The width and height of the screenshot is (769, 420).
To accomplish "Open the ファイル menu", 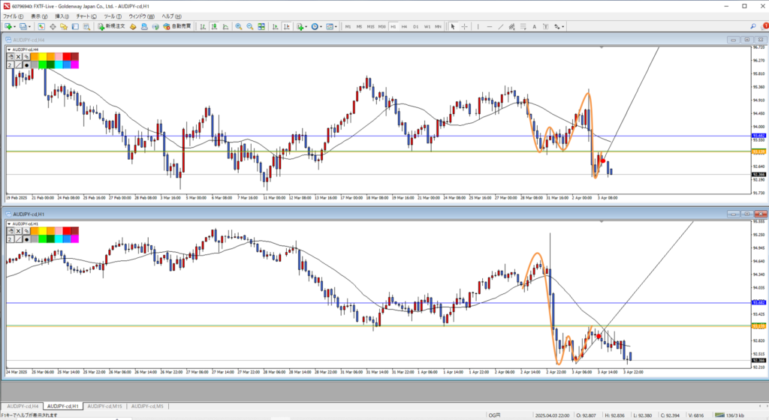I will [14, 16].
